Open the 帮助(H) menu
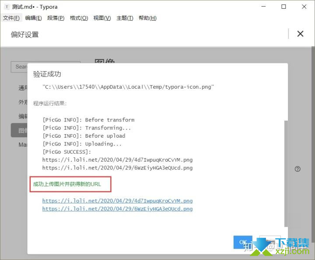 point(147,18)
